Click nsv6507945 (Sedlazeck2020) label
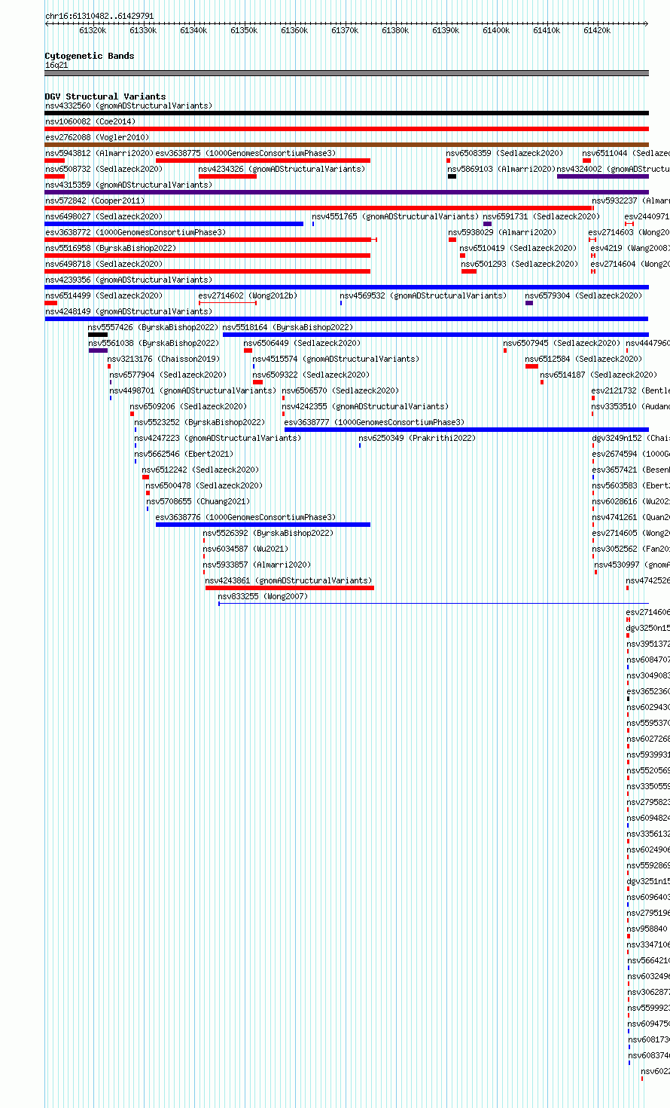The height and width of the screenshot is (1108, 670). coord(562,343)
